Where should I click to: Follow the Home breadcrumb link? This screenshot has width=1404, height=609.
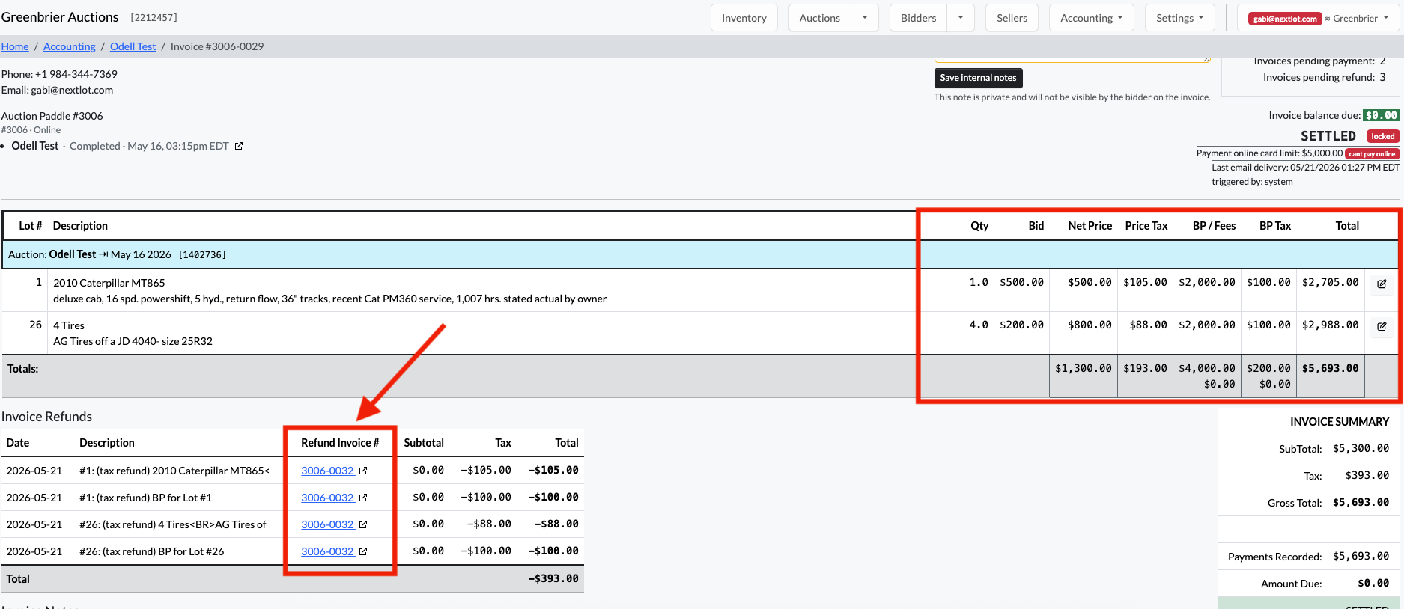tap(15, 46)
